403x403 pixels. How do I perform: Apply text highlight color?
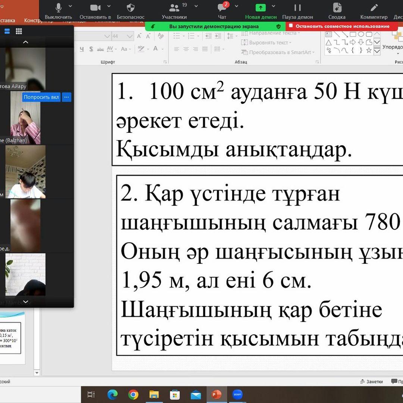141,49
